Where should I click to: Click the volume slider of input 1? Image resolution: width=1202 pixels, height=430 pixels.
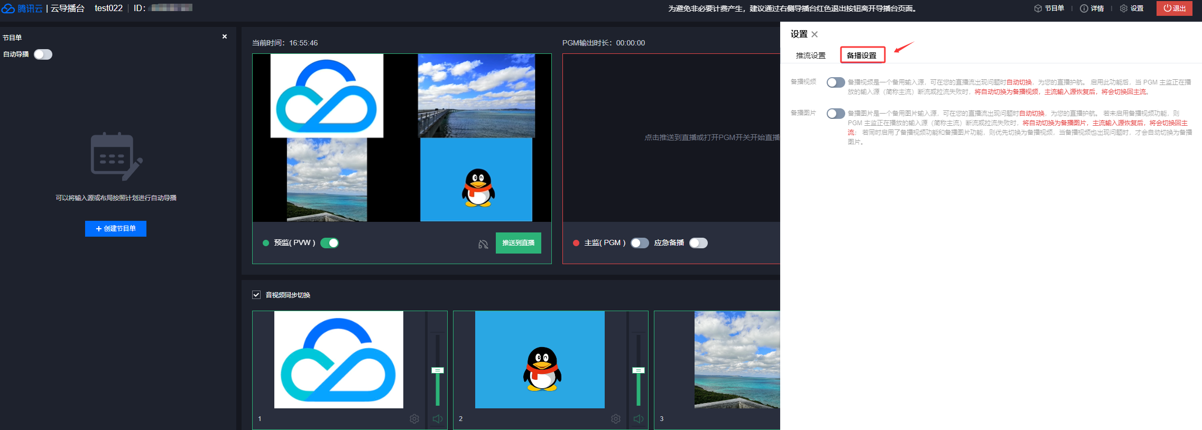(x=437, y=370)
